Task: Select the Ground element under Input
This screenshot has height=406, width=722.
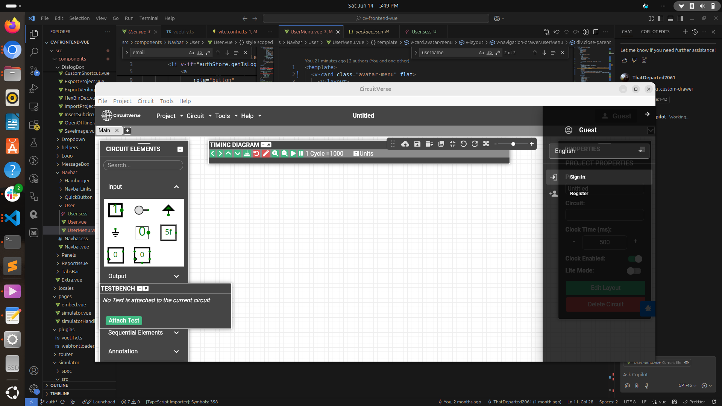Action: pyautogui.click(x=115, y=232)
